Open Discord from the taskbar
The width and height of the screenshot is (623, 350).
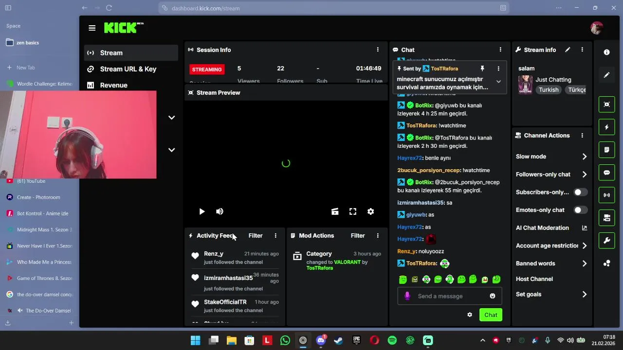click(x=321, y=340)
